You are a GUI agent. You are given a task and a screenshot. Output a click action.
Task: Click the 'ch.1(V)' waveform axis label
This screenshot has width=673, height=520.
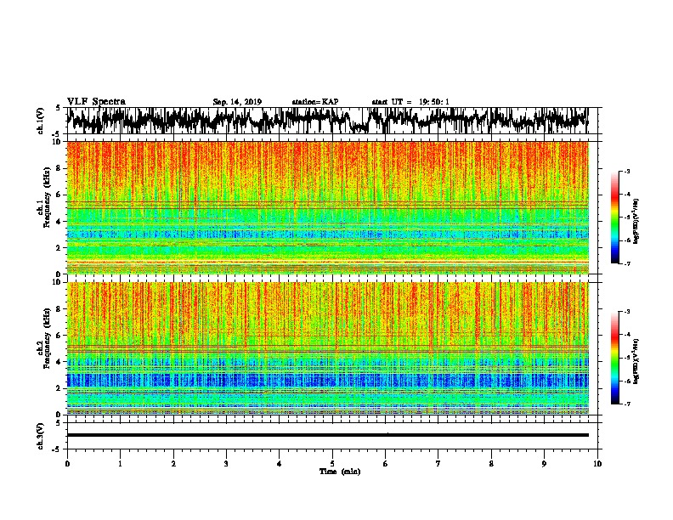coord(41,121)
